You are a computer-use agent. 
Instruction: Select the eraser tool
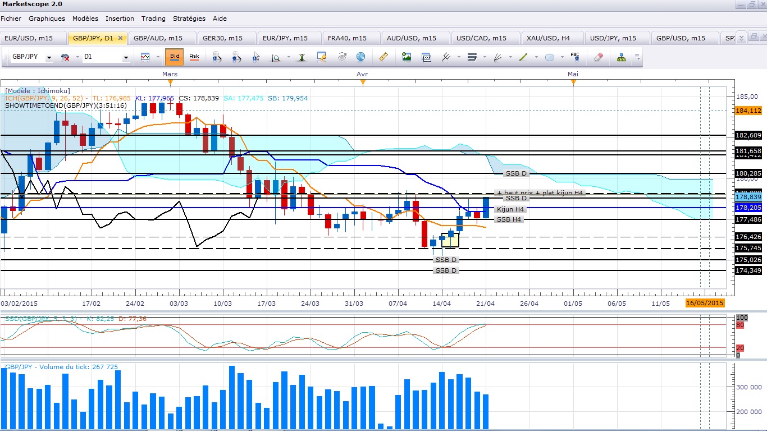click(599, 57)
